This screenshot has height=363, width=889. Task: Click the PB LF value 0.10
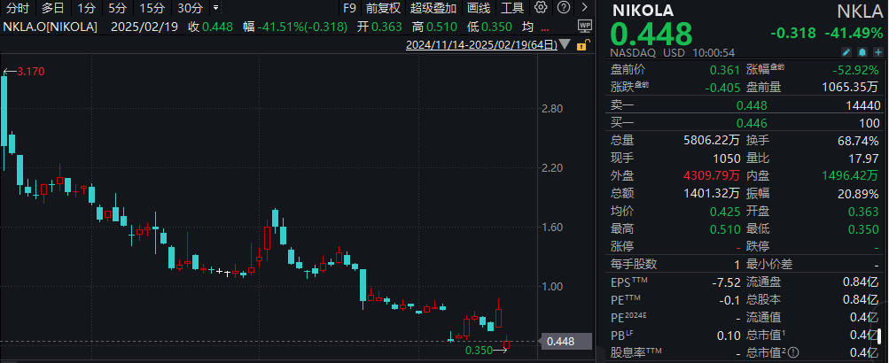tap(729, 335)
